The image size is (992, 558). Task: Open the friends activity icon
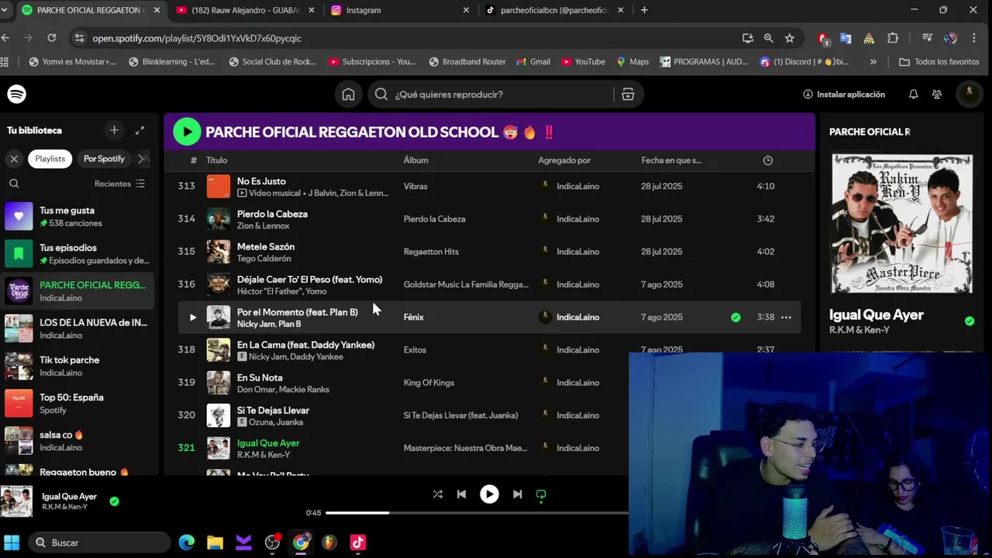tap(937, 95)
